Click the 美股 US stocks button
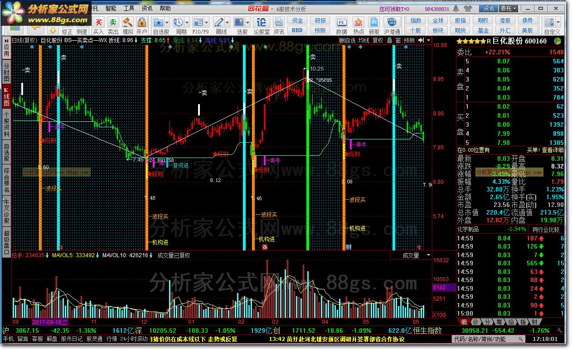572x350 pixels. [x=527, y=30]
